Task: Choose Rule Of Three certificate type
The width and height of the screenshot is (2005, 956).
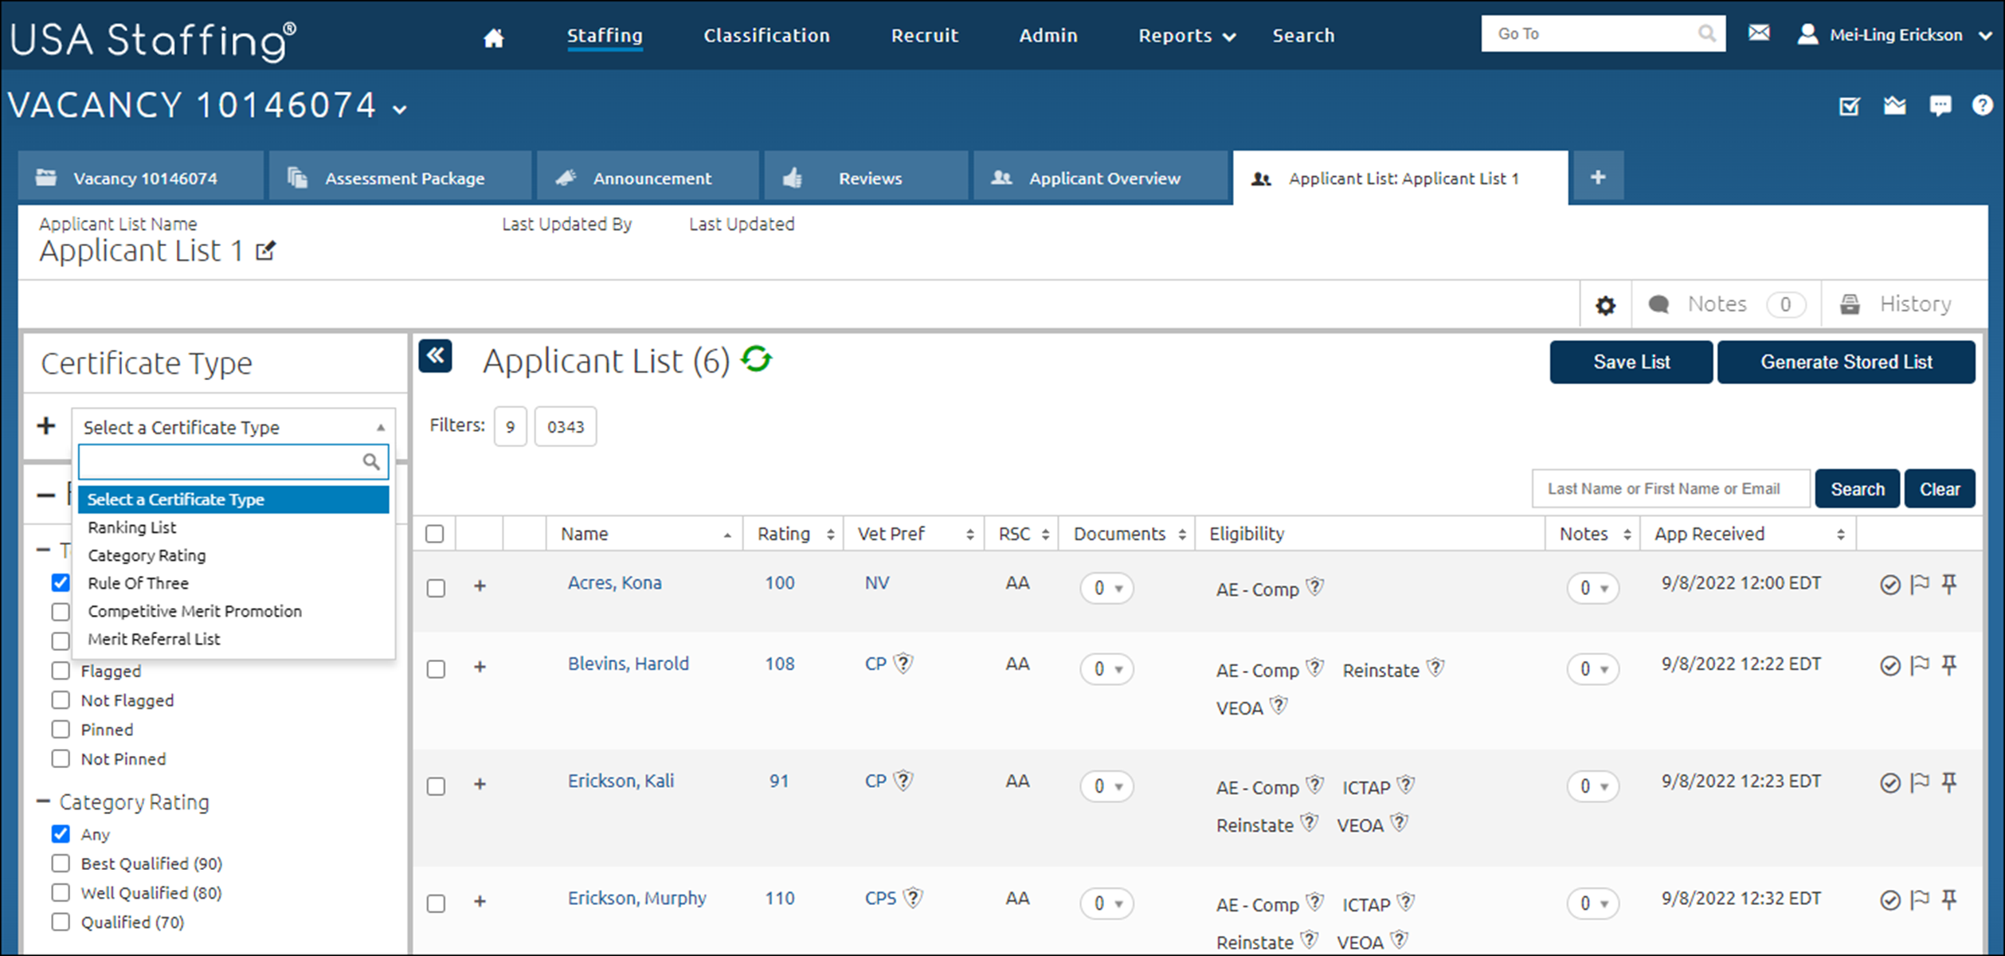Action: tap(233, 583)
